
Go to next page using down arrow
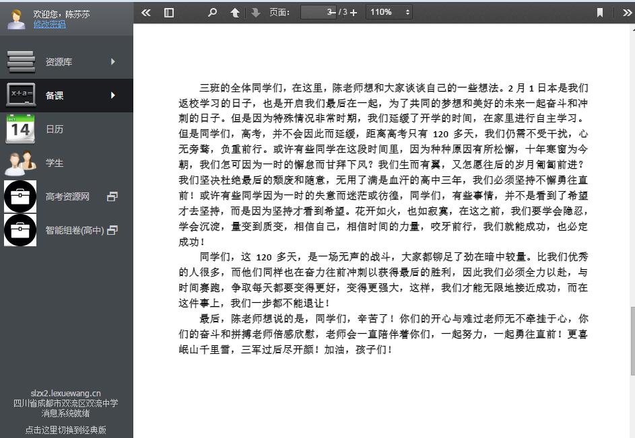(255, 13)
